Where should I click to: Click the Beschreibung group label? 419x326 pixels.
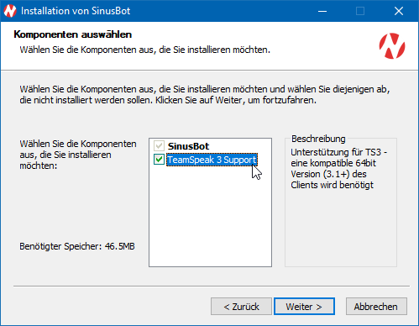[x=318, y=139]
